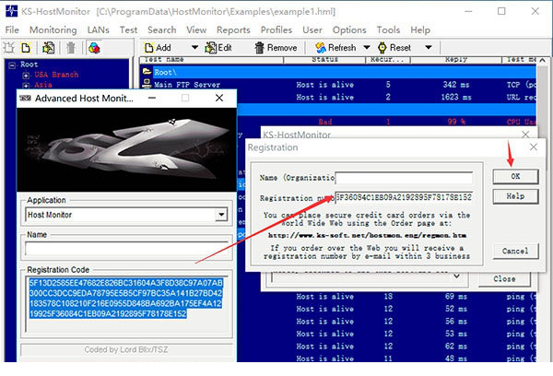
Task: Click Help button in Registration dialog
Action: pyautogui.click(x=515, y=196)
